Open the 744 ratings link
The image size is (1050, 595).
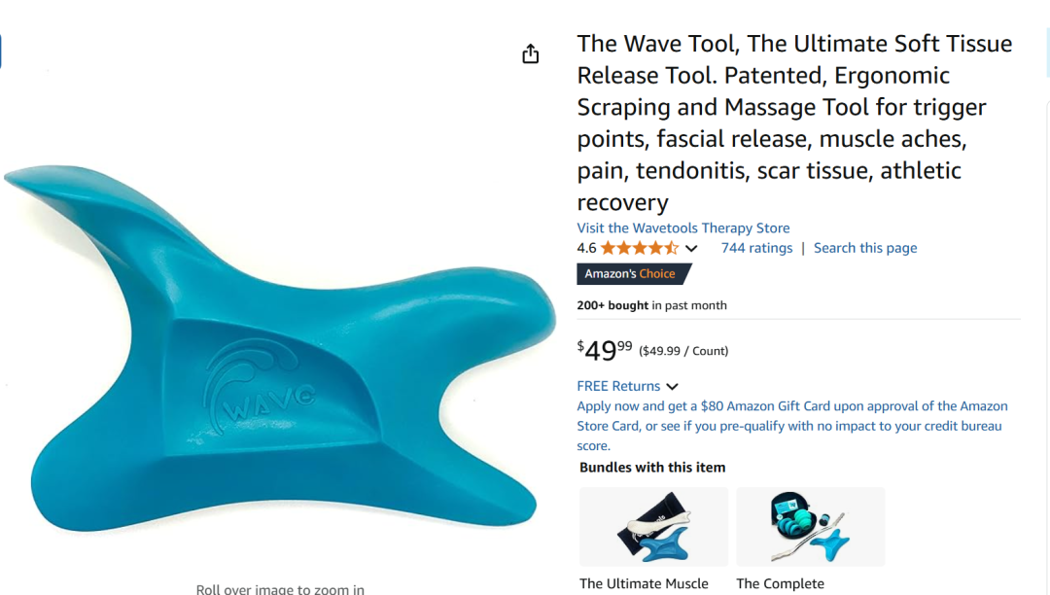756,248
